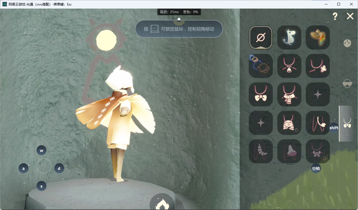Click the 可锁定鼠标，控制视角移动 hint text

click(188, 29)
